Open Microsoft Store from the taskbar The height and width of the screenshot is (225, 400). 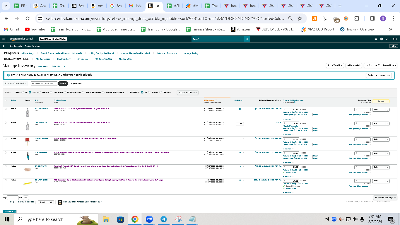click(x=120, y=219)
